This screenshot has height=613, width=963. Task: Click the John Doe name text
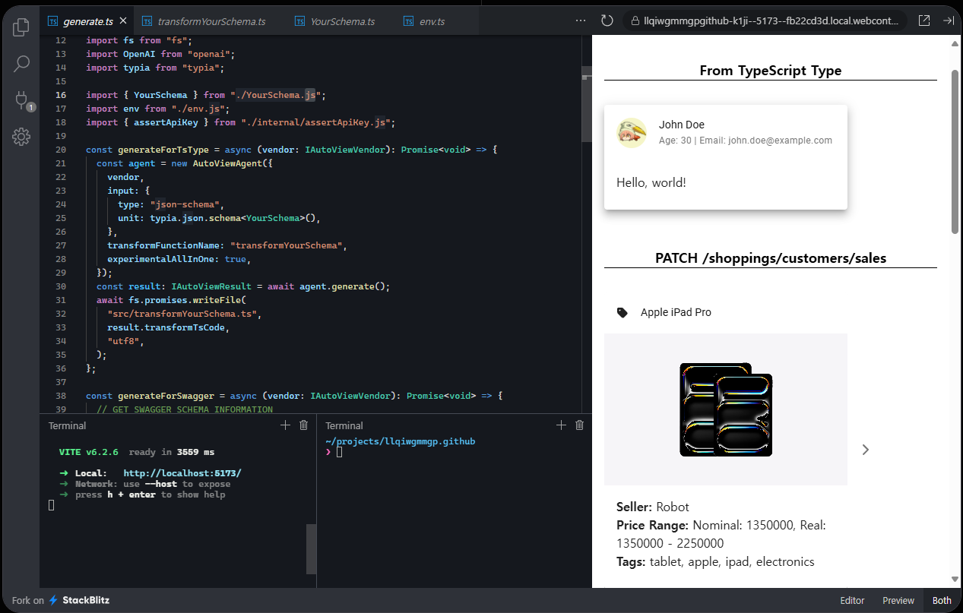[682, 125]
